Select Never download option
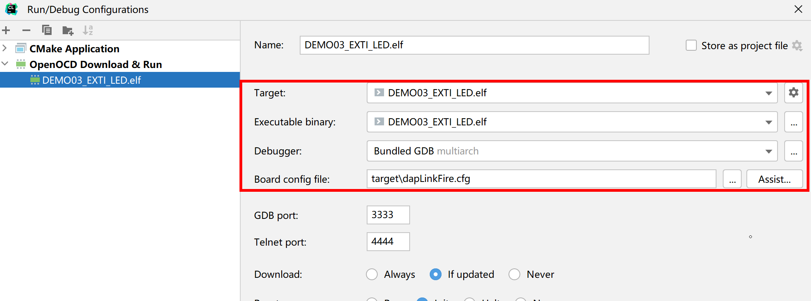The width and height of the screenshot is (811, 301). pyautogui.click(x=514, y=274)
